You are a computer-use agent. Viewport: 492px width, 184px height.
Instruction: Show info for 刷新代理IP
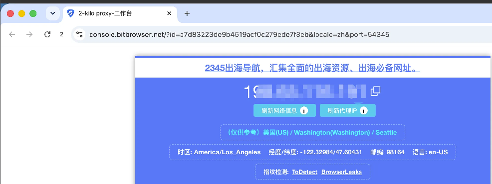point(364,110)
